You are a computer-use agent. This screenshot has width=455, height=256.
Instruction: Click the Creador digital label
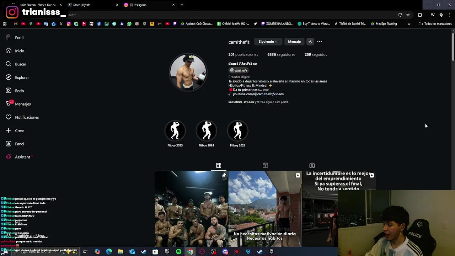click(239, 77)
